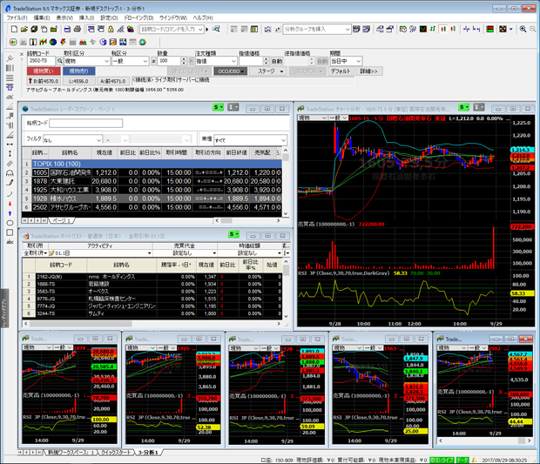
Task: Click the padlock icon in the toolbar
Action: (x=111, y=30)
